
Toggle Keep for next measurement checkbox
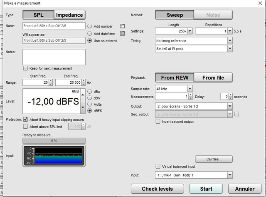click(25, 68)
